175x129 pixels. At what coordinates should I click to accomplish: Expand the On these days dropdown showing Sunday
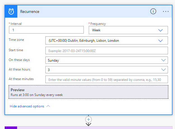pyautogui.click(x=106, y=60)
